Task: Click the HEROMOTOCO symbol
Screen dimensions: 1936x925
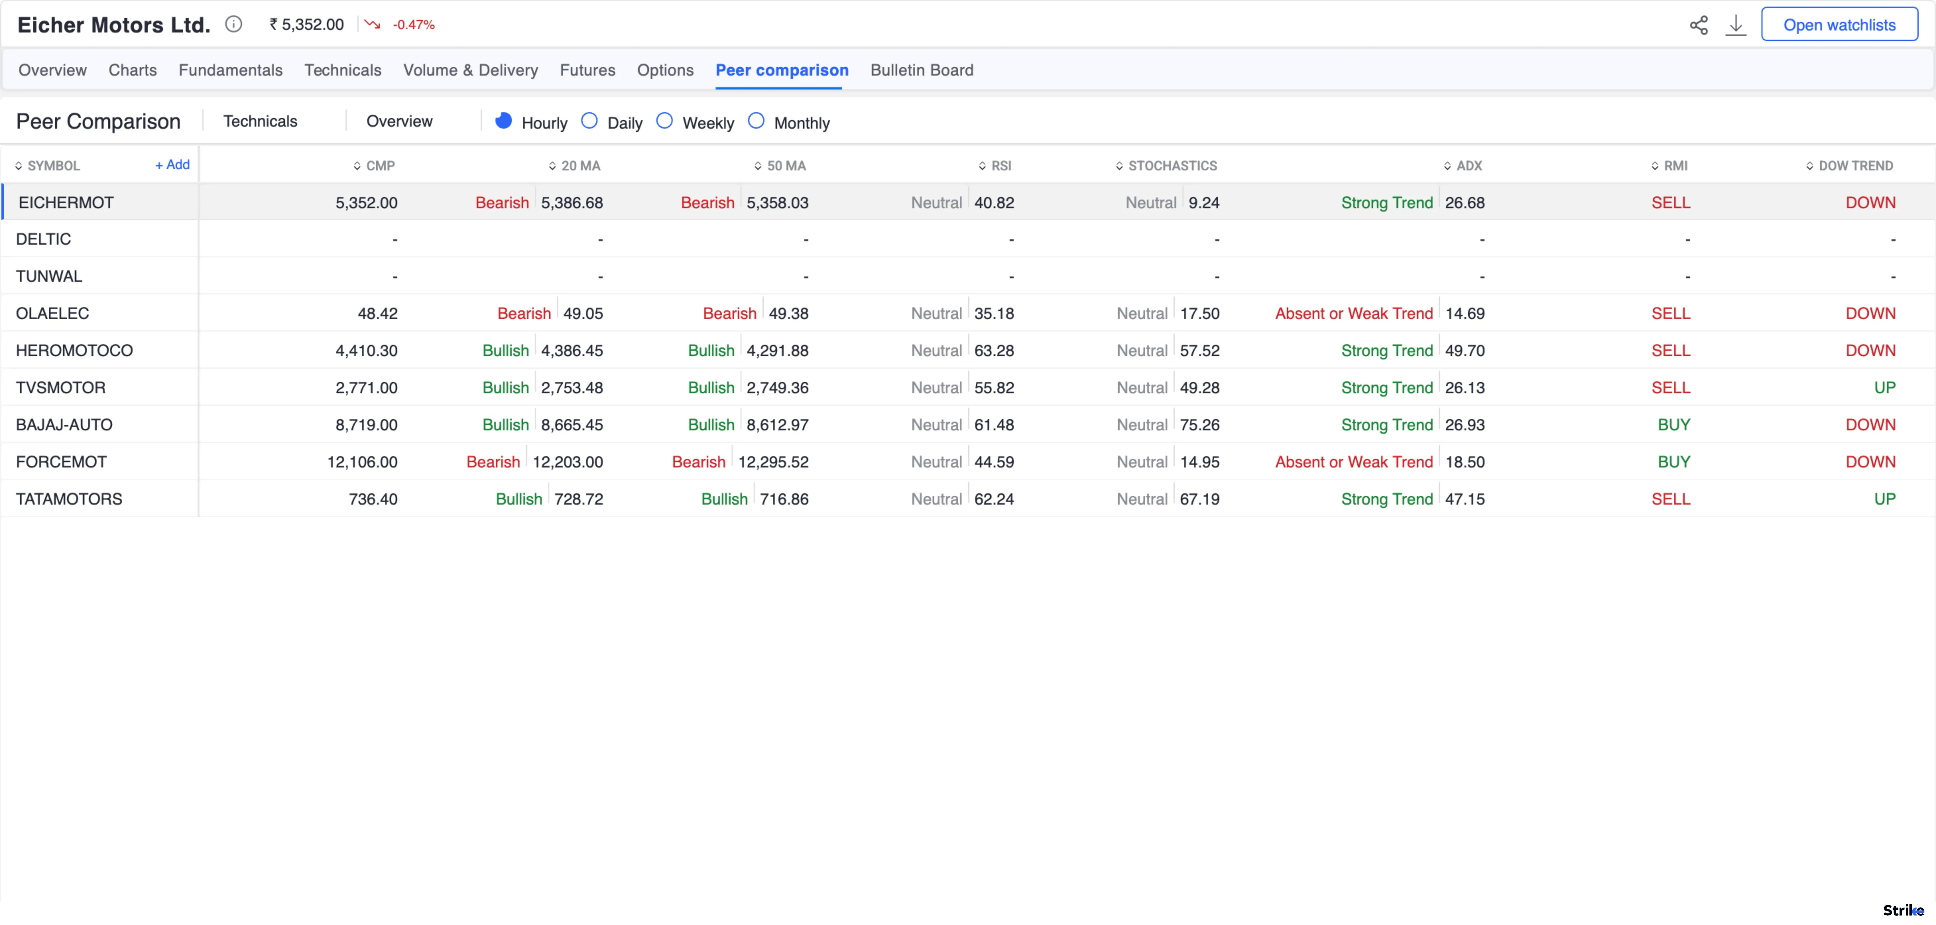Action: coord(74,350)
